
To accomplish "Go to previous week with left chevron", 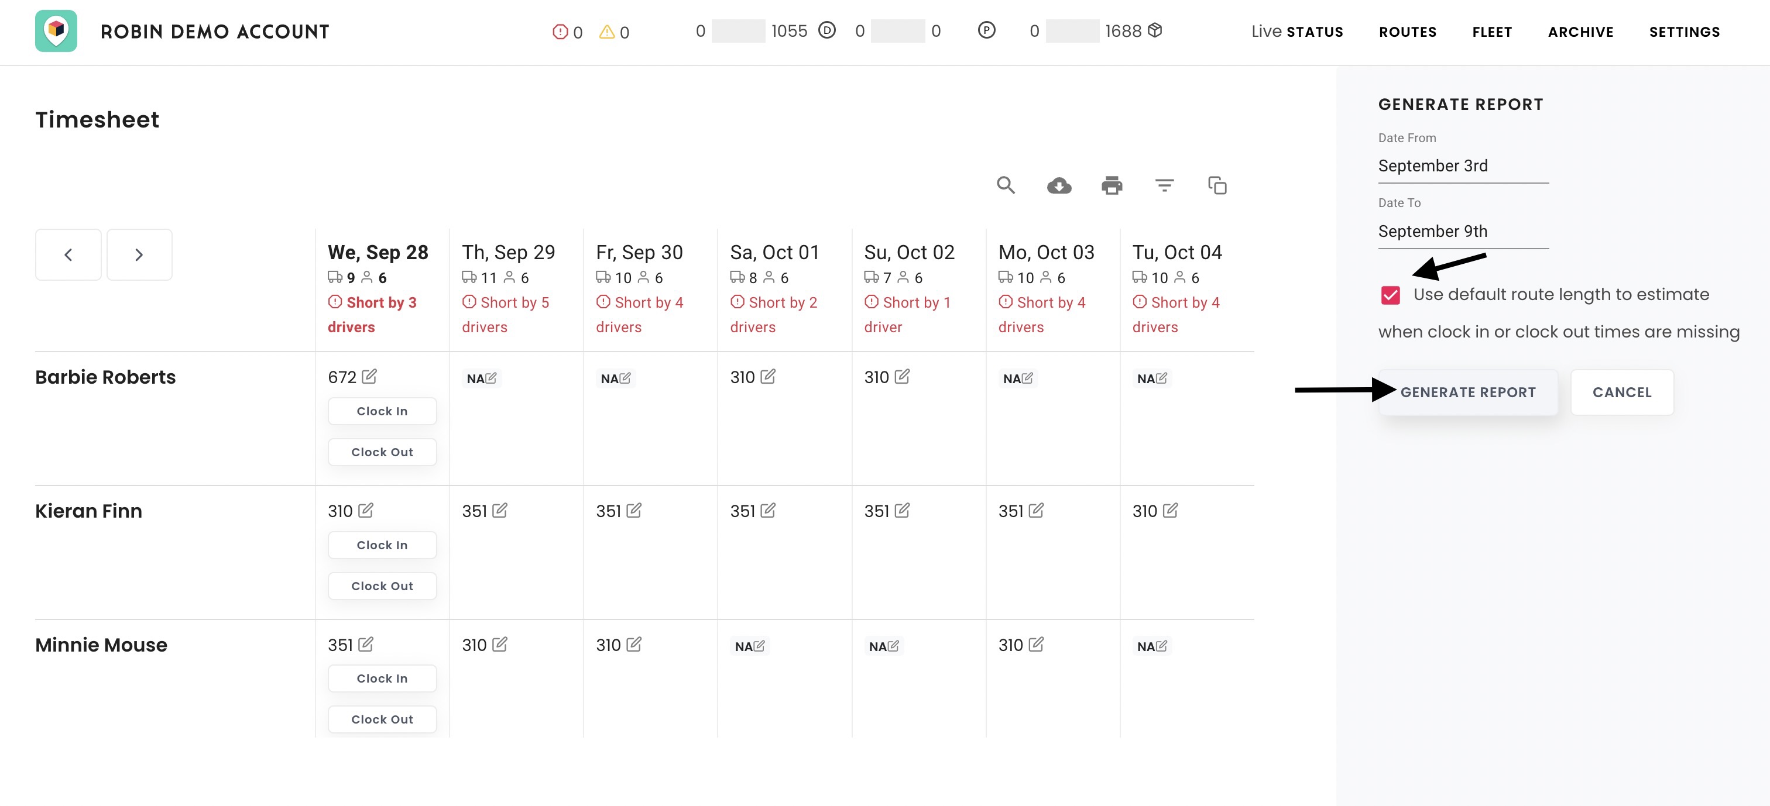I will pos(68,254).
